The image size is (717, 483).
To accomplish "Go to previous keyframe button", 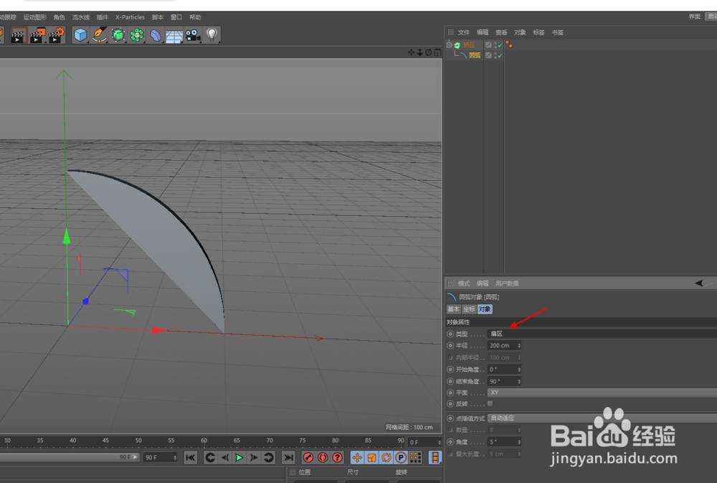I will (210, 457).
